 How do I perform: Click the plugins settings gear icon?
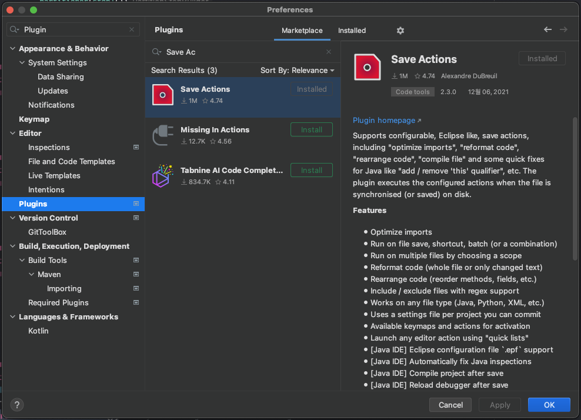click(400, 31)
